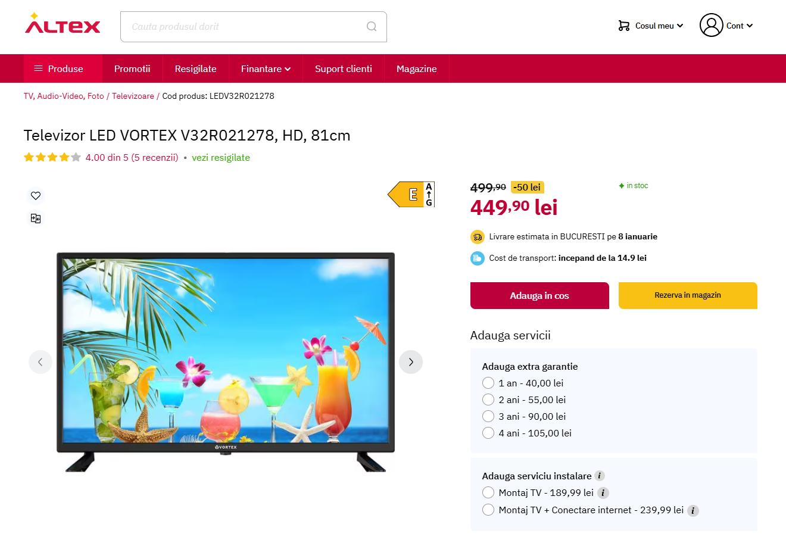Open the vezi resigilate link
Viewport: 786px width, 543px height.
[221, 158]
